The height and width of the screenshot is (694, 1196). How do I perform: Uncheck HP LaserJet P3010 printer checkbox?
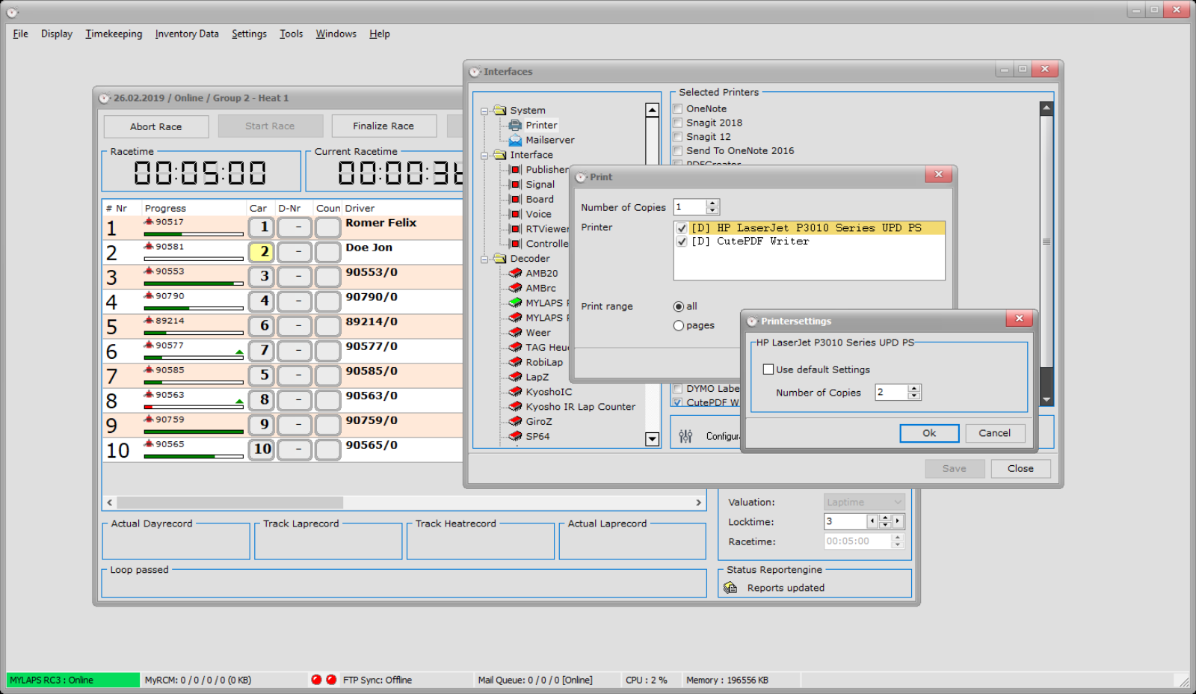point(682,228)
